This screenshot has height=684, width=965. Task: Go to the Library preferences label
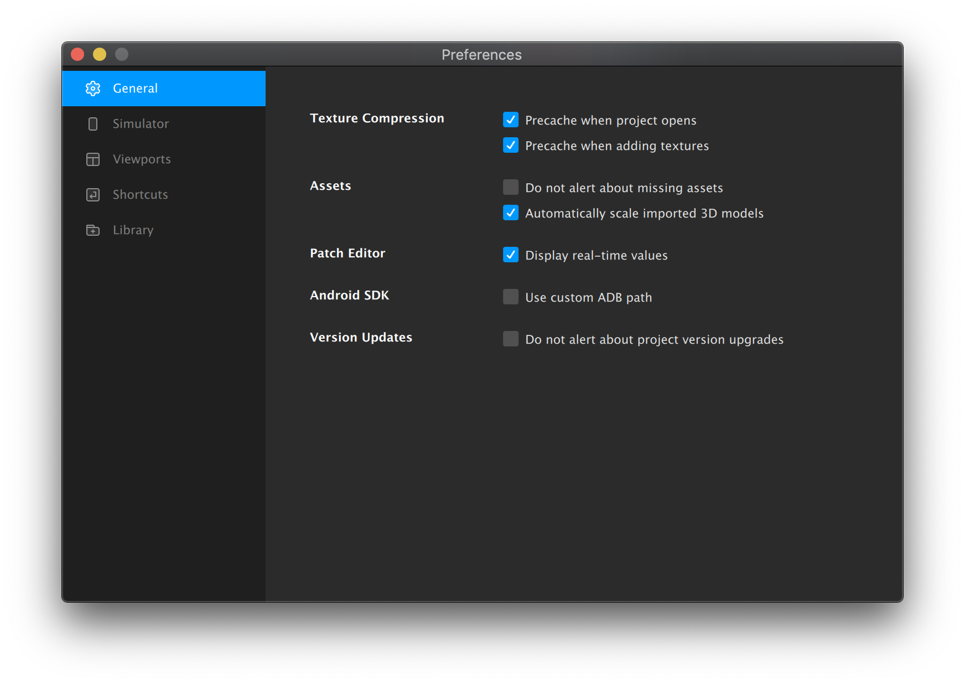coord(133,230)
